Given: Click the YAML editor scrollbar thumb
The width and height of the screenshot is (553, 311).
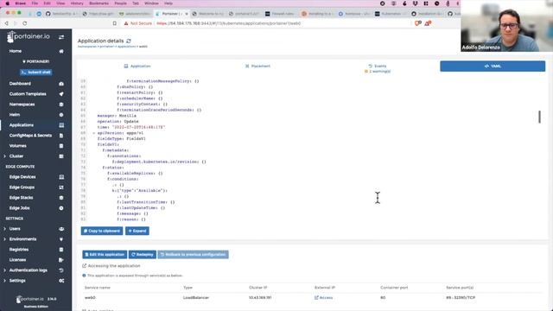Looking at the screenshot, I should 539,117.
